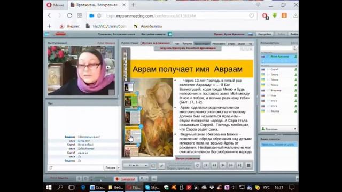Click the pencil draw icon in player bar

point(161,166)
